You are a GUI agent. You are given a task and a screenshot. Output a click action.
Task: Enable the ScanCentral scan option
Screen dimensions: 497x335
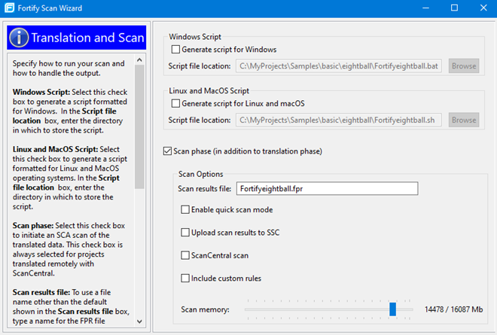[186, 256]
